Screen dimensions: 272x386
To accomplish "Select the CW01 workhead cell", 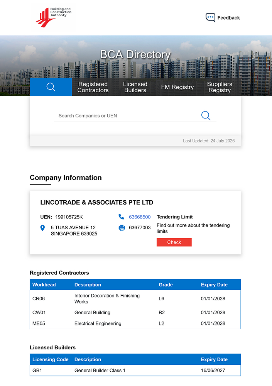I will [39, 312].
